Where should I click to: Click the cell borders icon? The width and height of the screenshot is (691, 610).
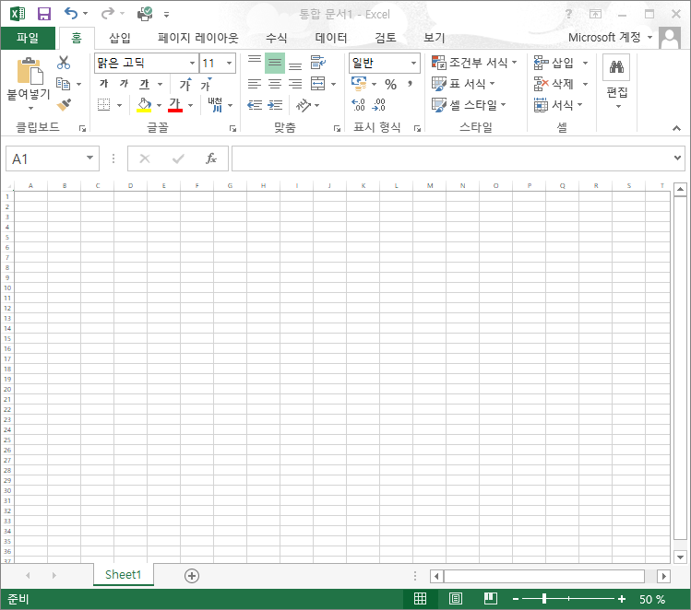click(x=104, y=105)
